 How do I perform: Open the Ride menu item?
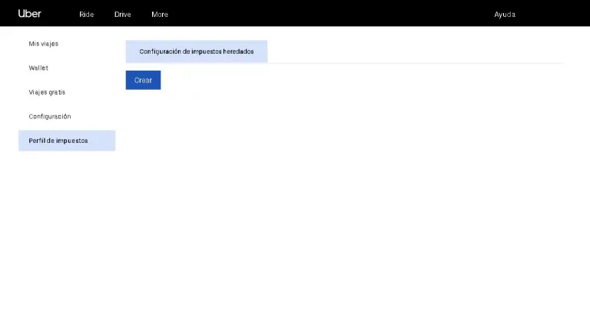86,15
